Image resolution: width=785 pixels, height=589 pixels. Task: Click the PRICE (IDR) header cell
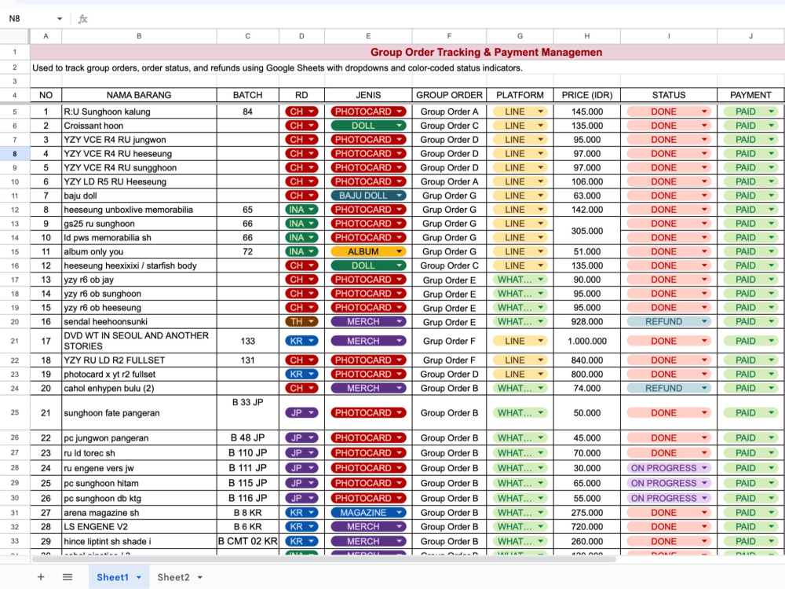coord(586,95)
